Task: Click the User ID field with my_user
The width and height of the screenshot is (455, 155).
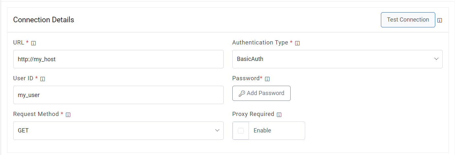Action: pos(118,95)
